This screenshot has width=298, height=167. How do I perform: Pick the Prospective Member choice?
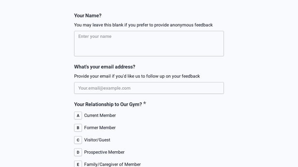pyautogui.click(x=104, y=152)
